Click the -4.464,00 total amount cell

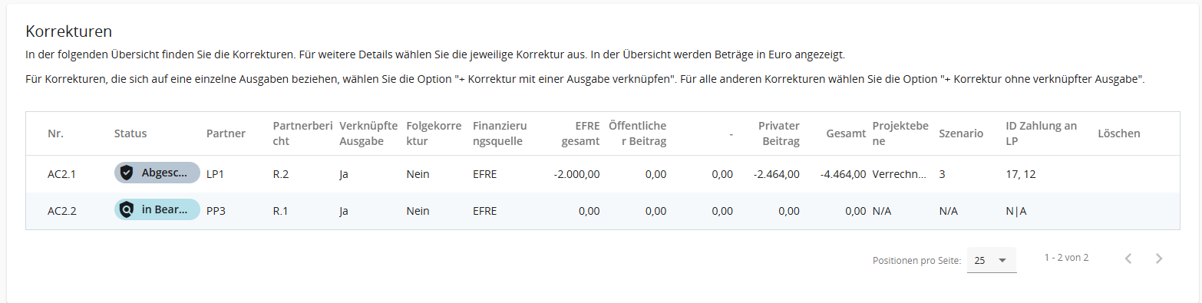pyautogui.click(x=843, y=174)
